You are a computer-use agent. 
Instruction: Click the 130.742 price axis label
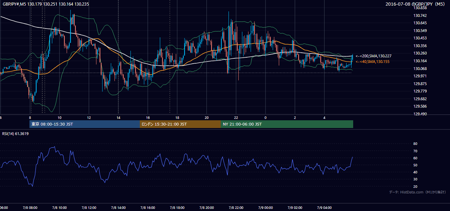point(420,15)
